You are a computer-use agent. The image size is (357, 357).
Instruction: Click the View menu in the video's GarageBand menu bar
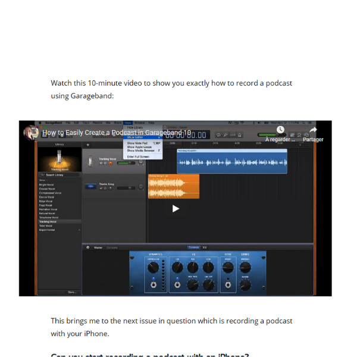point(128,123)
